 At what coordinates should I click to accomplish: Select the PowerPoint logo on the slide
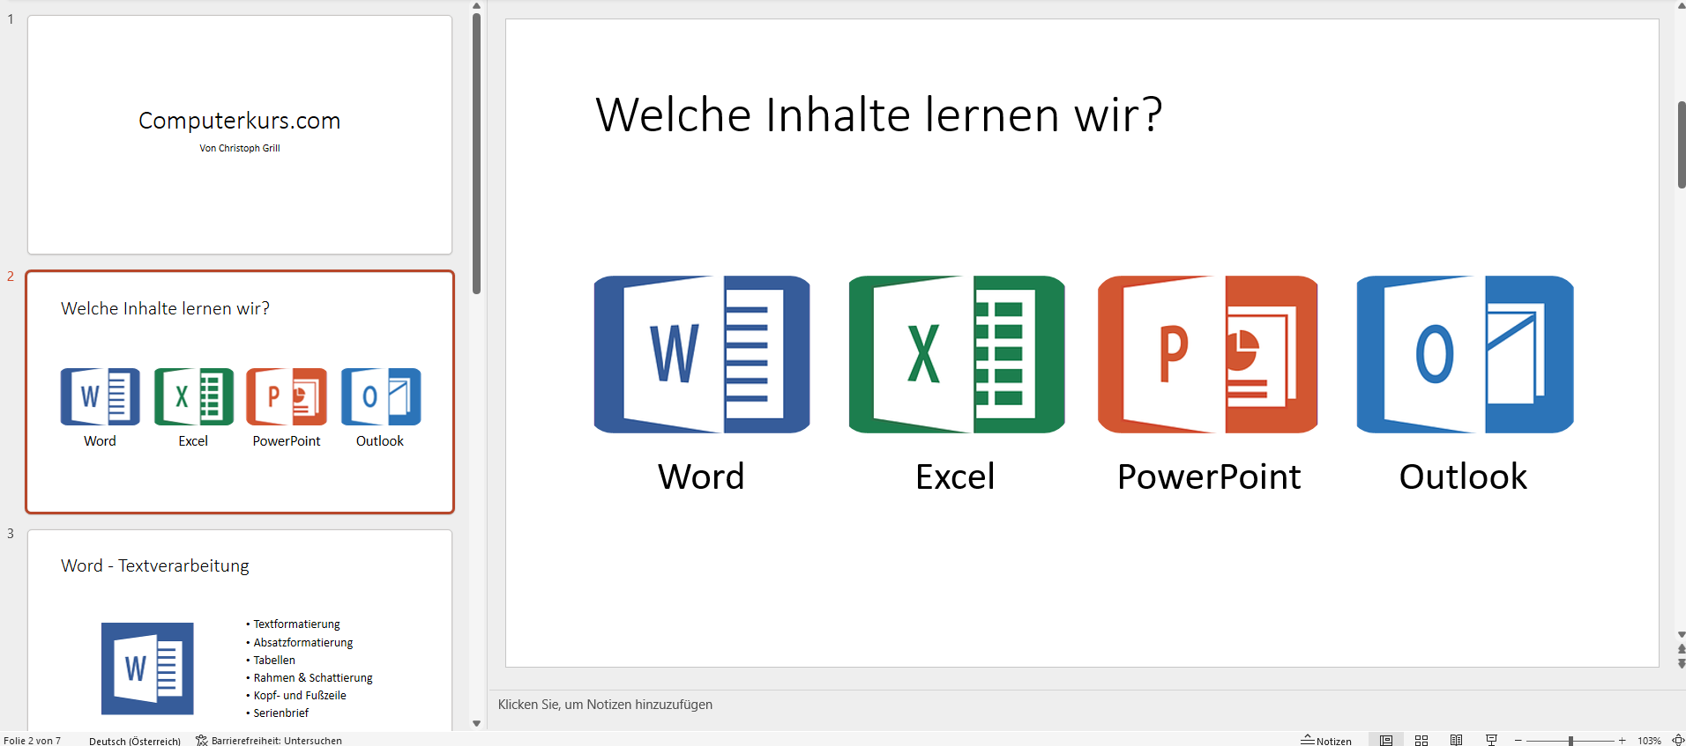point(1207,354)
